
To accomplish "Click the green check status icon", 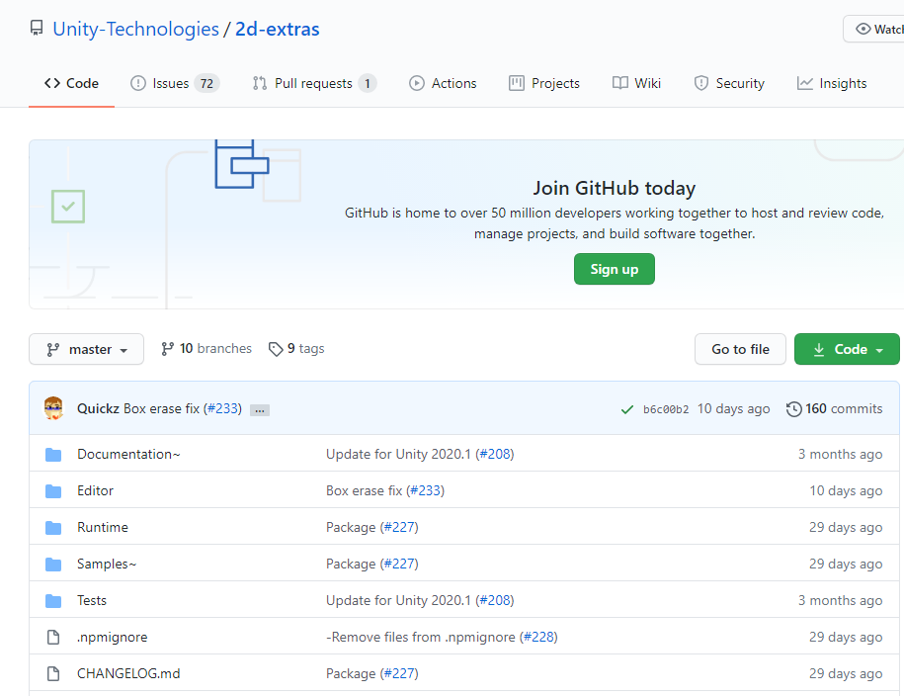I will [627, 409].
